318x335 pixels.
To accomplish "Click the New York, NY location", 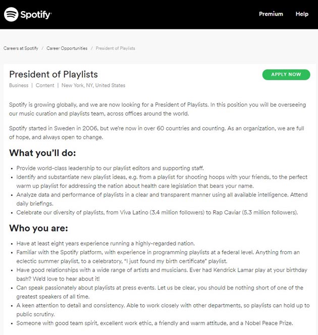I will pyautogui.click(x=93, y=85).
